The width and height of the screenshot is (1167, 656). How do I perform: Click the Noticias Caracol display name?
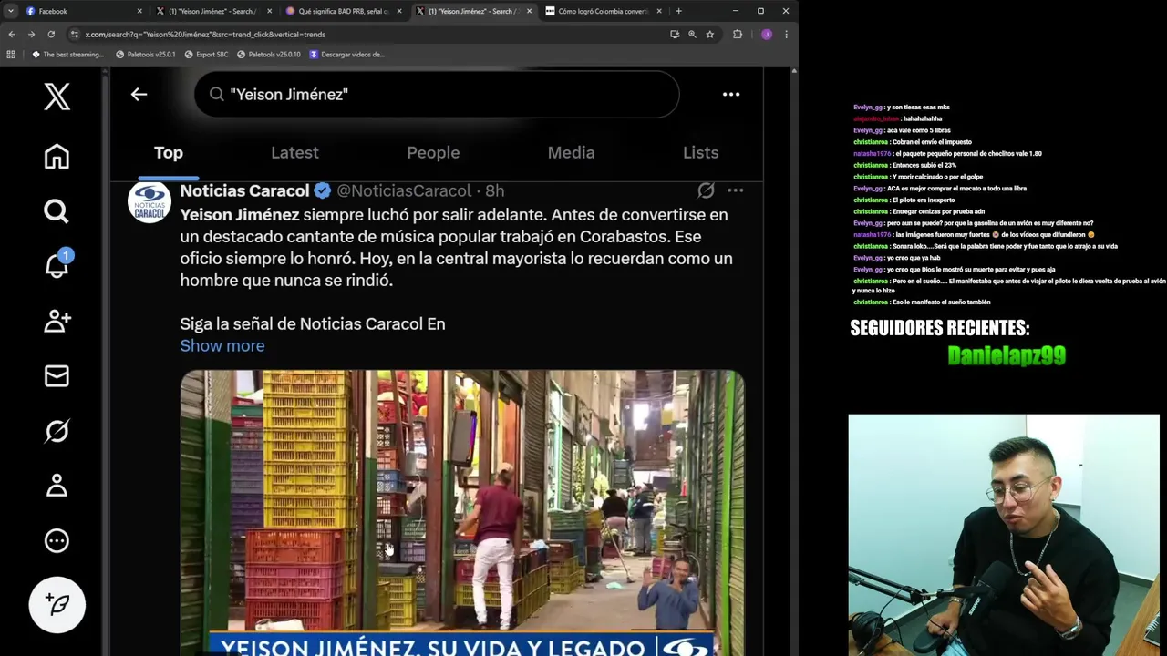click(244, 190)
